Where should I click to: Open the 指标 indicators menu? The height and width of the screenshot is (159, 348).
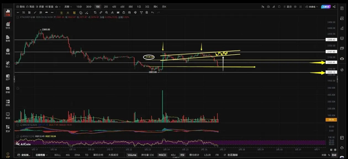coord(20,7)
